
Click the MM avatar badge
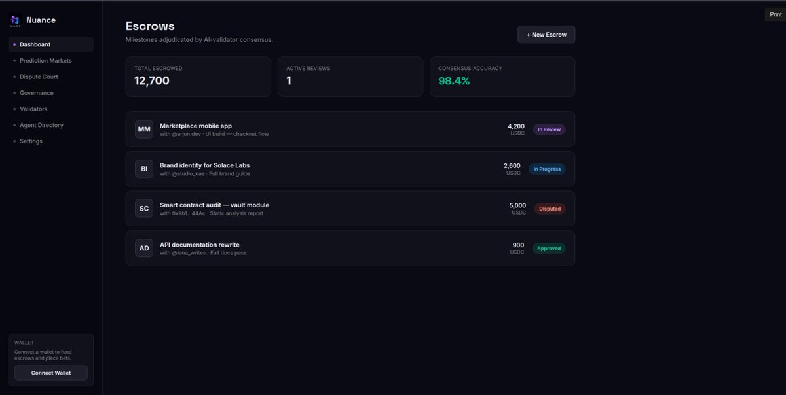(x=144, y=129)
